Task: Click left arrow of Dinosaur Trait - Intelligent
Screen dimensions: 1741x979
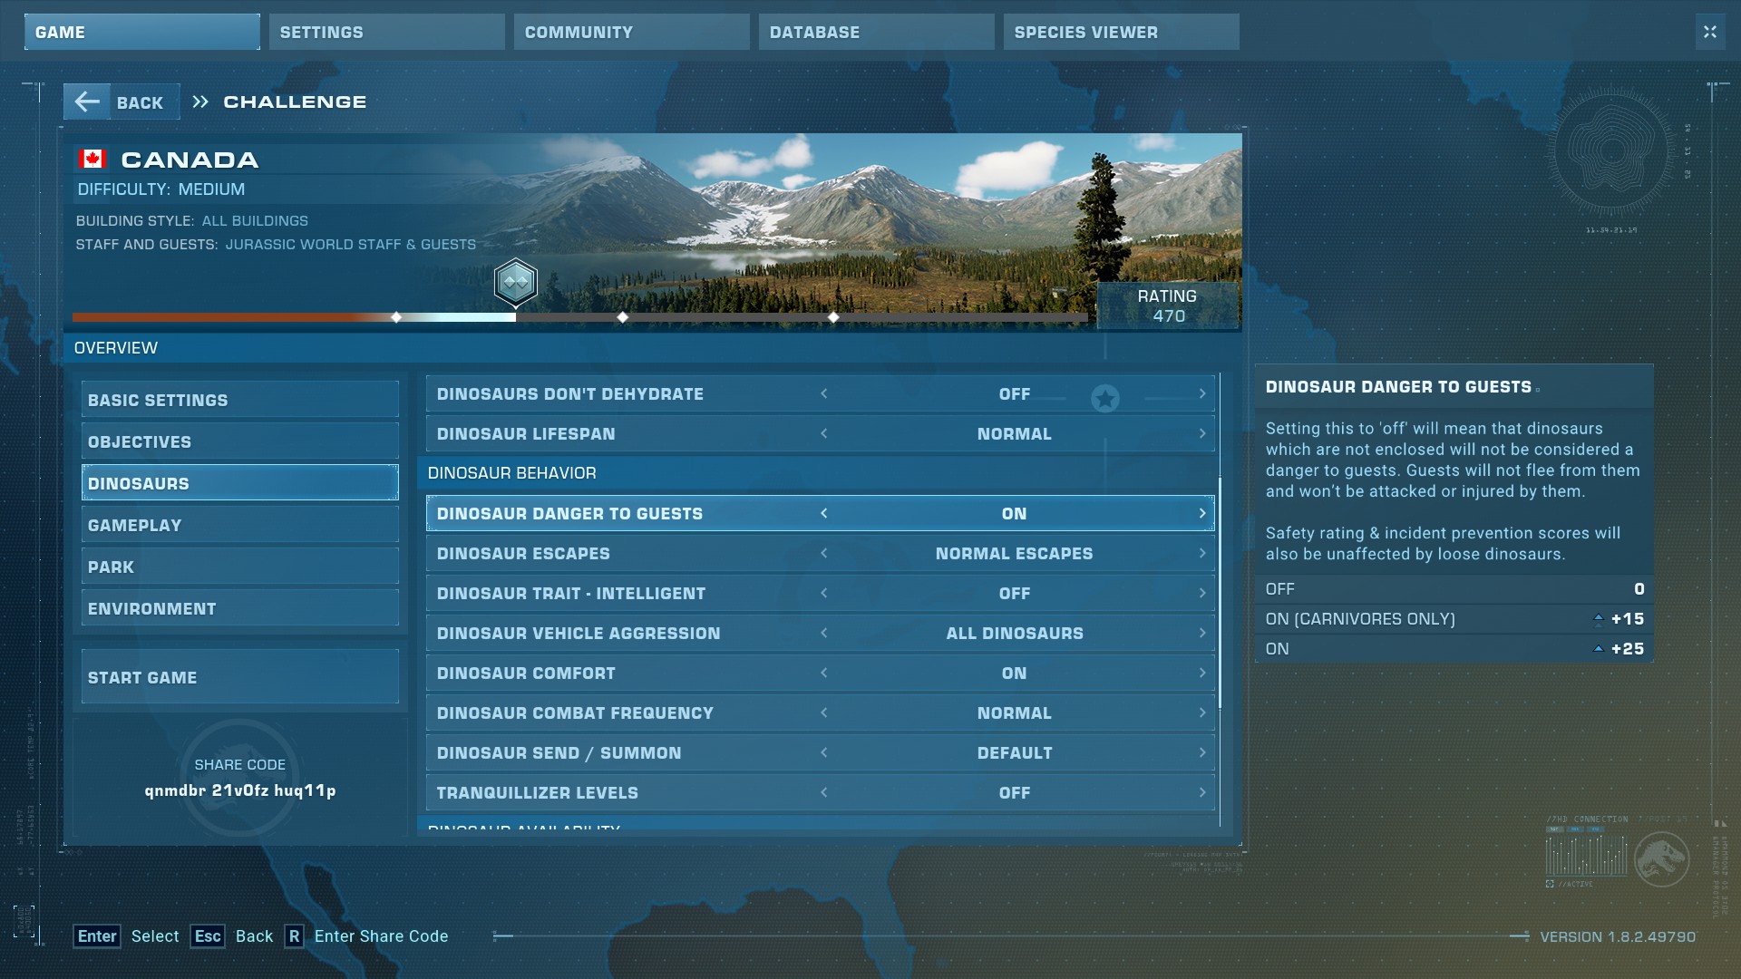Action: tap(824, 593)
